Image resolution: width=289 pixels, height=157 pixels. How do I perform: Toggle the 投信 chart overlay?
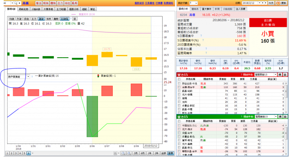[26, 19]
